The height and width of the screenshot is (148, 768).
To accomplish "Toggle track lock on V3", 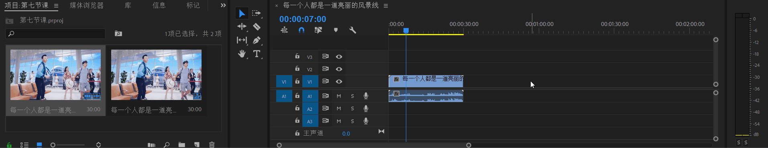I will point(297,56).
